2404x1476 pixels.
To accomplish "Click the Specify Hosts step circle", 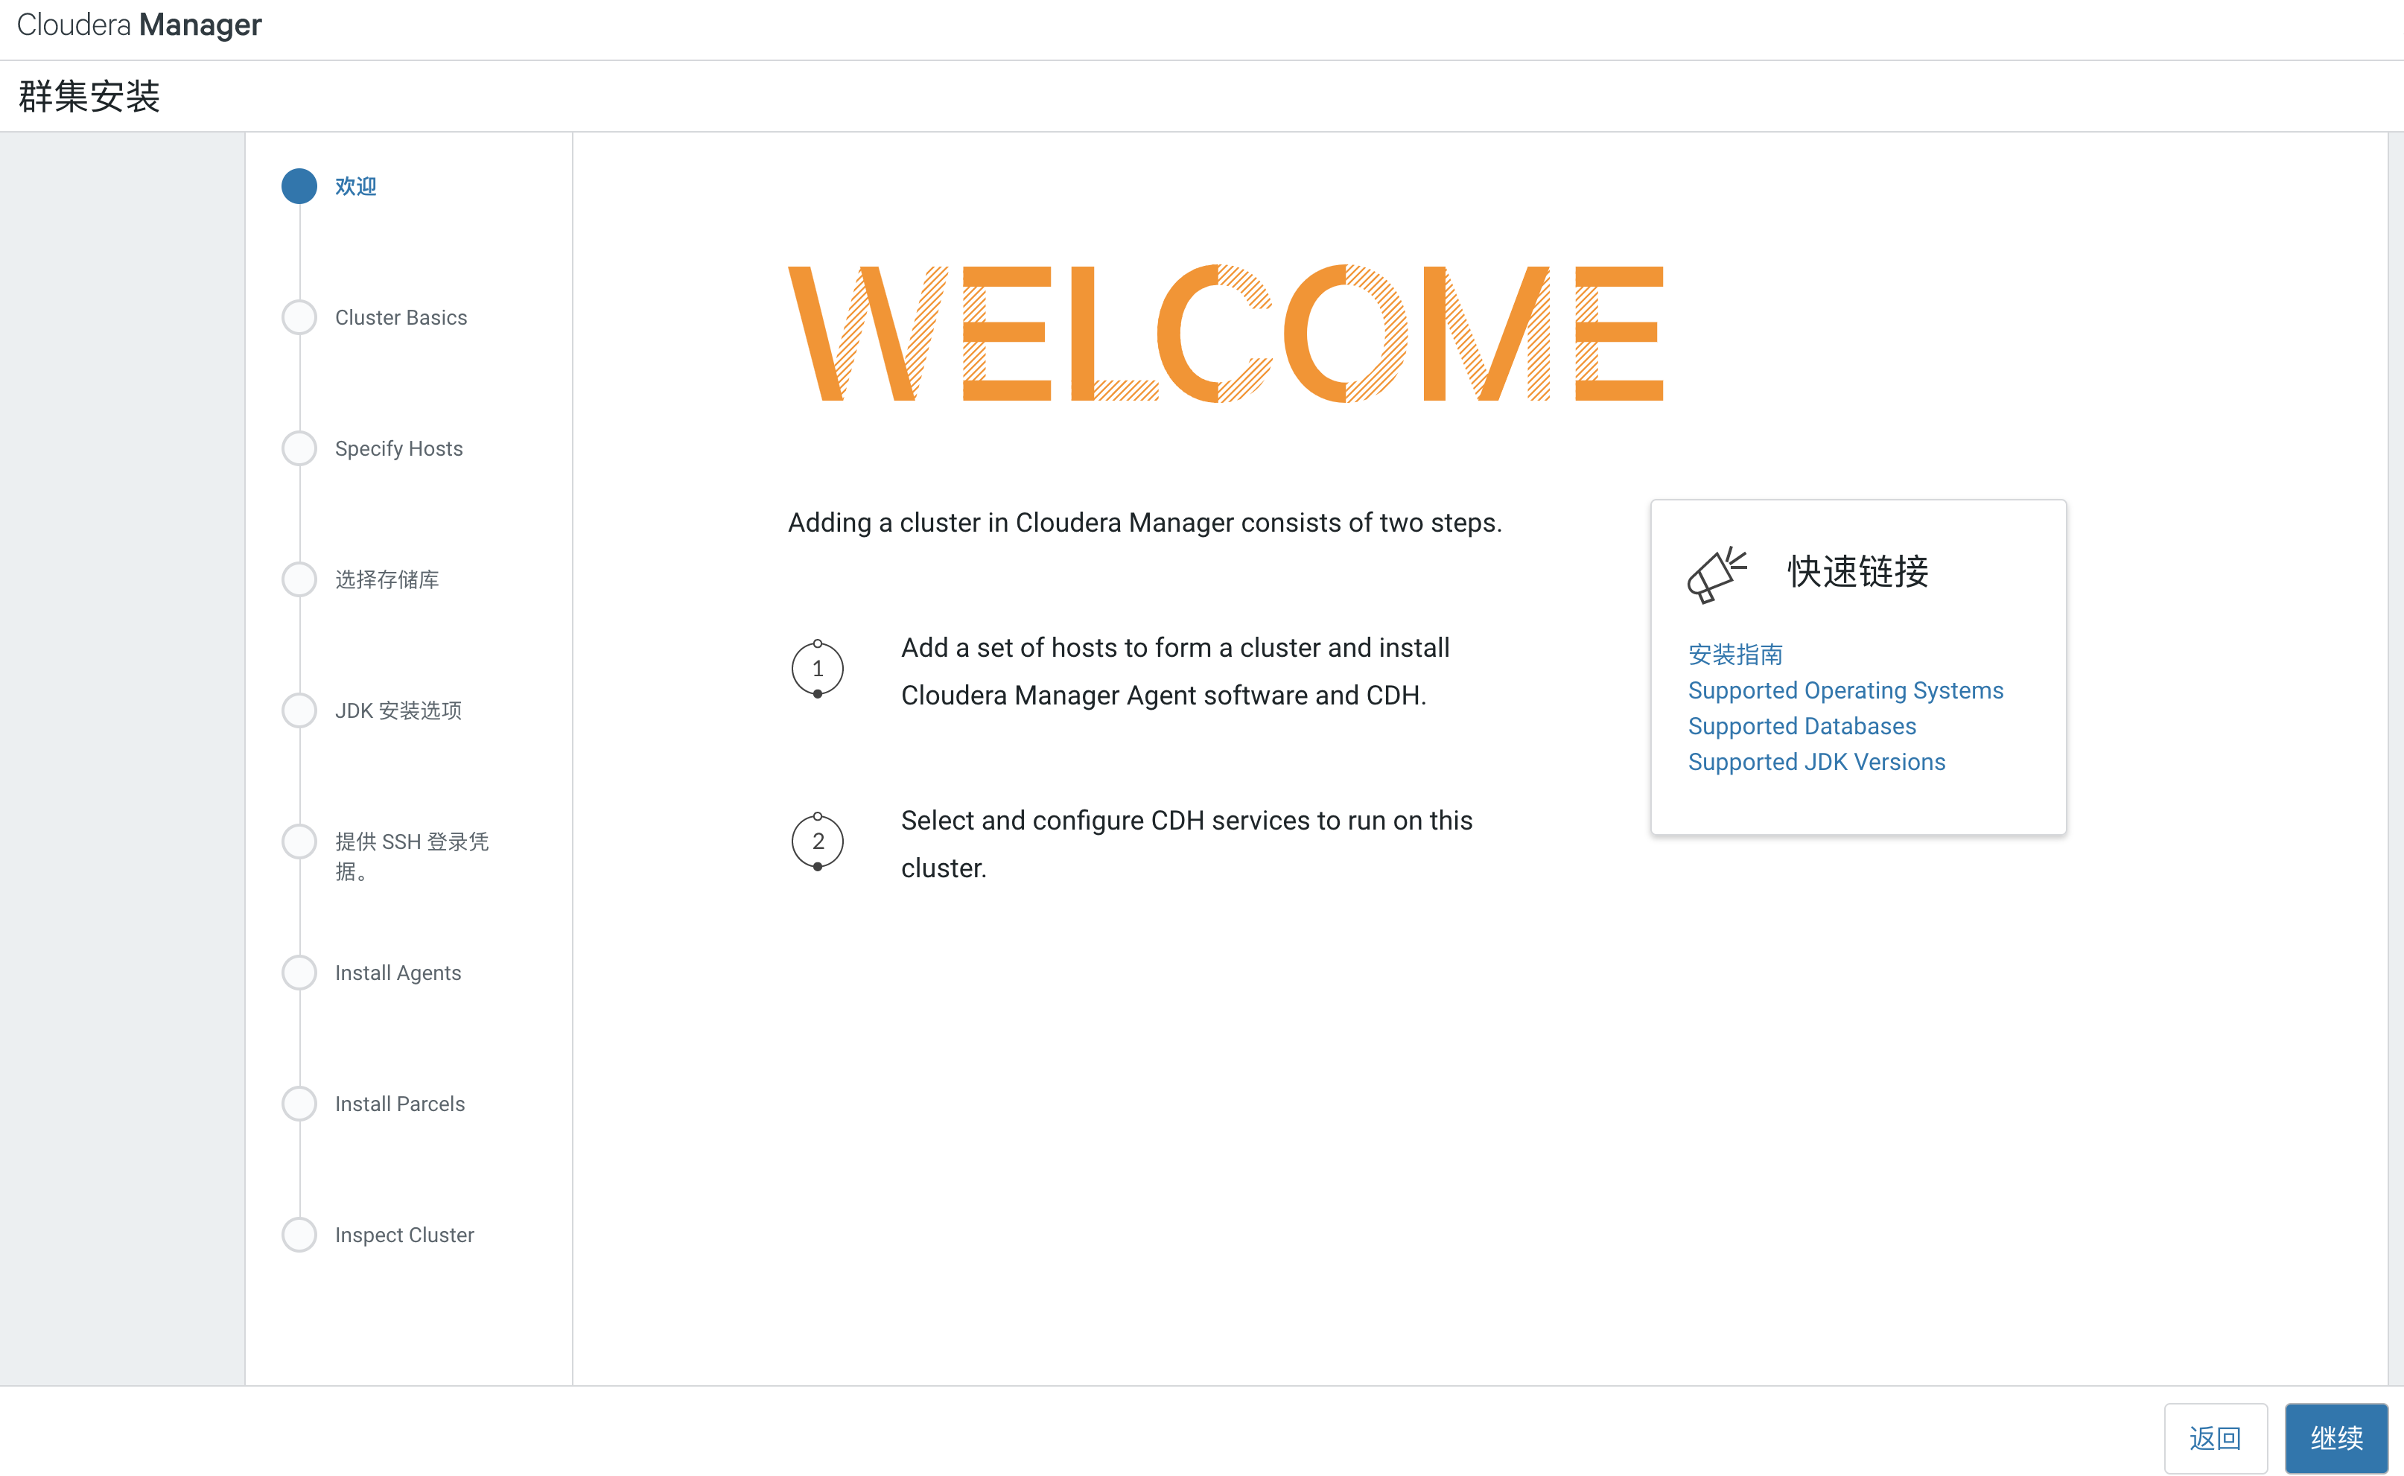I will coord(299,448).
